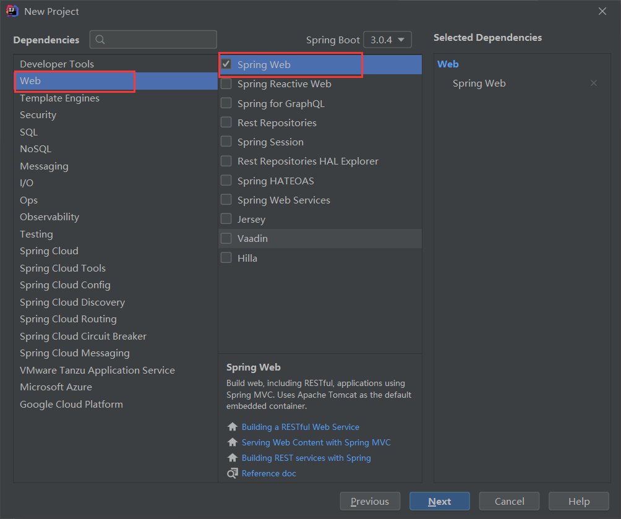Image resolution: width=621 pixels, height=519 pixels.
Task: Open the Testing category
Action: (x=115, y=234)
